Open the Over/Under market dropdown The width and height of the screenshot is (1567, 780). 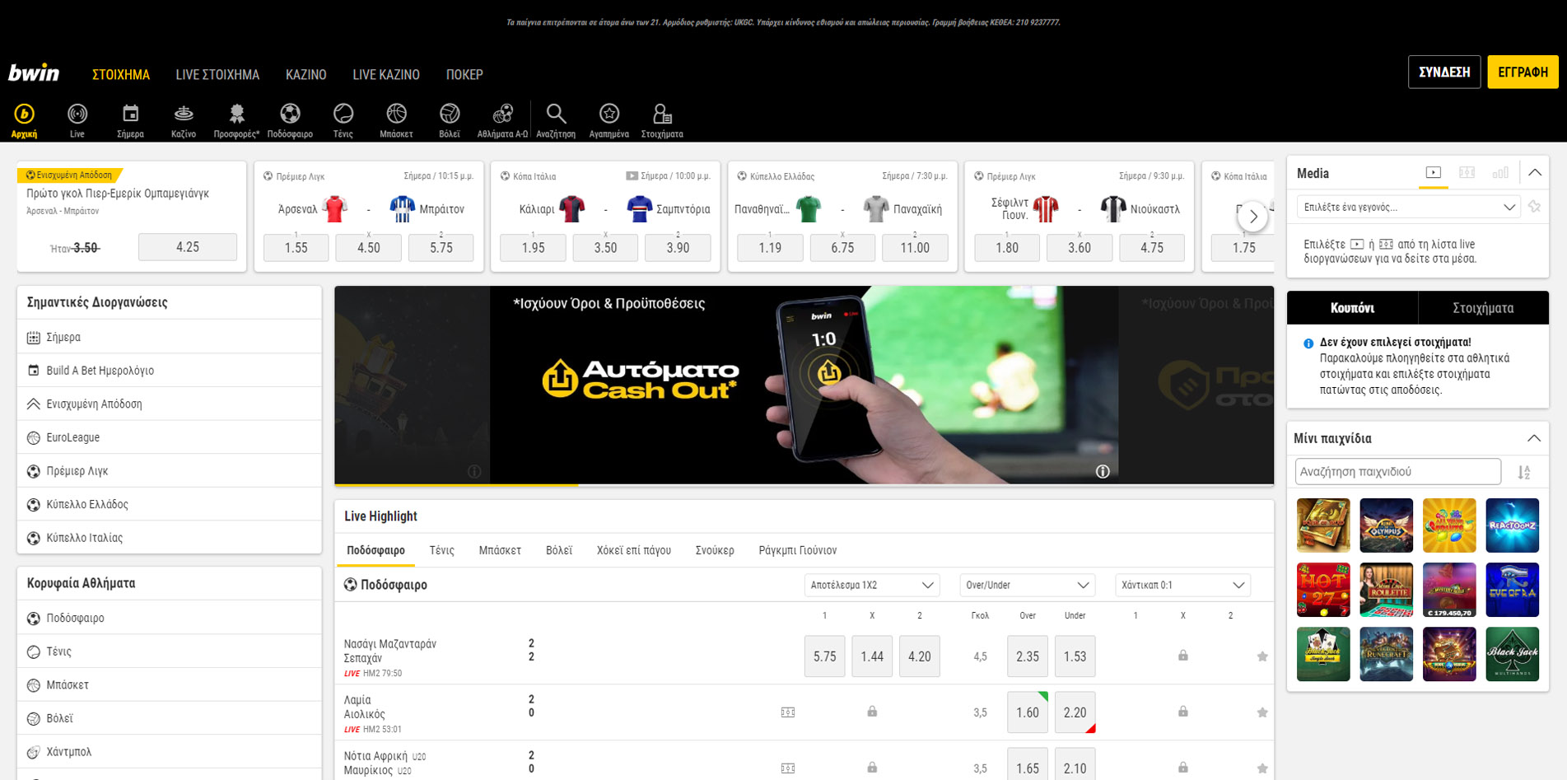(1028, 585)
